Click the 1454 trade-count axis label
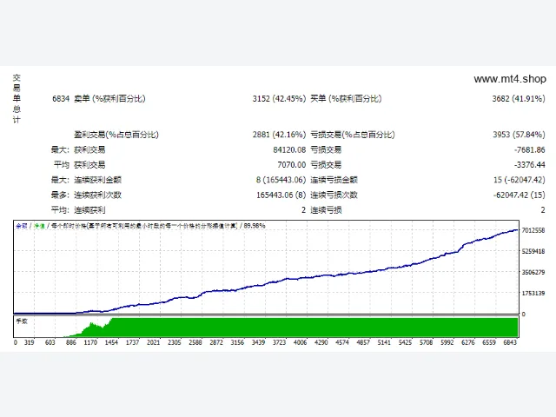 pyautogui.click(x=111, y=342)
